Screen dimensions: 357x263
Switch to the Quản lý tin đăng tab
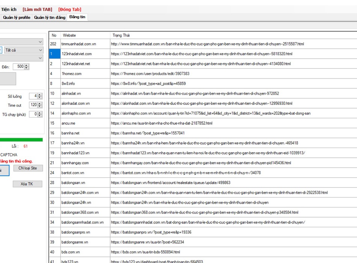[50, 17]
